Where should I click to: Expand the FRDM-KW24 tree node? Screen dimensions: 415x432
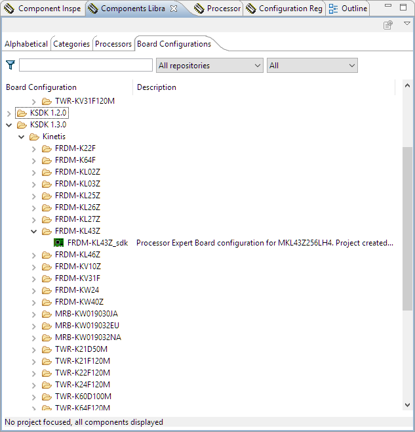pos(34,291)
